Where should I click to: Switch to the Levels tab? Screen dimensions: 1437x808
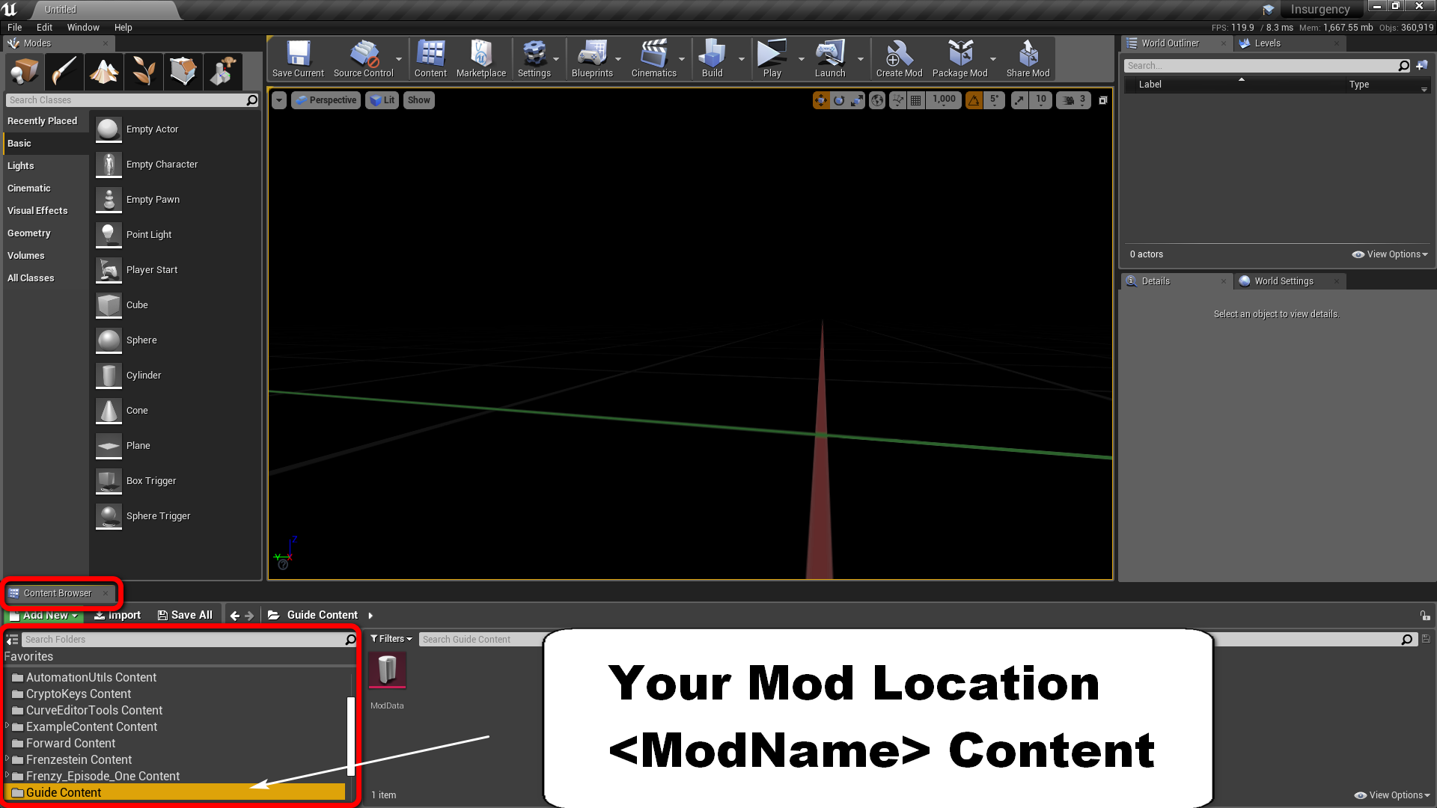coord(1267,43)
